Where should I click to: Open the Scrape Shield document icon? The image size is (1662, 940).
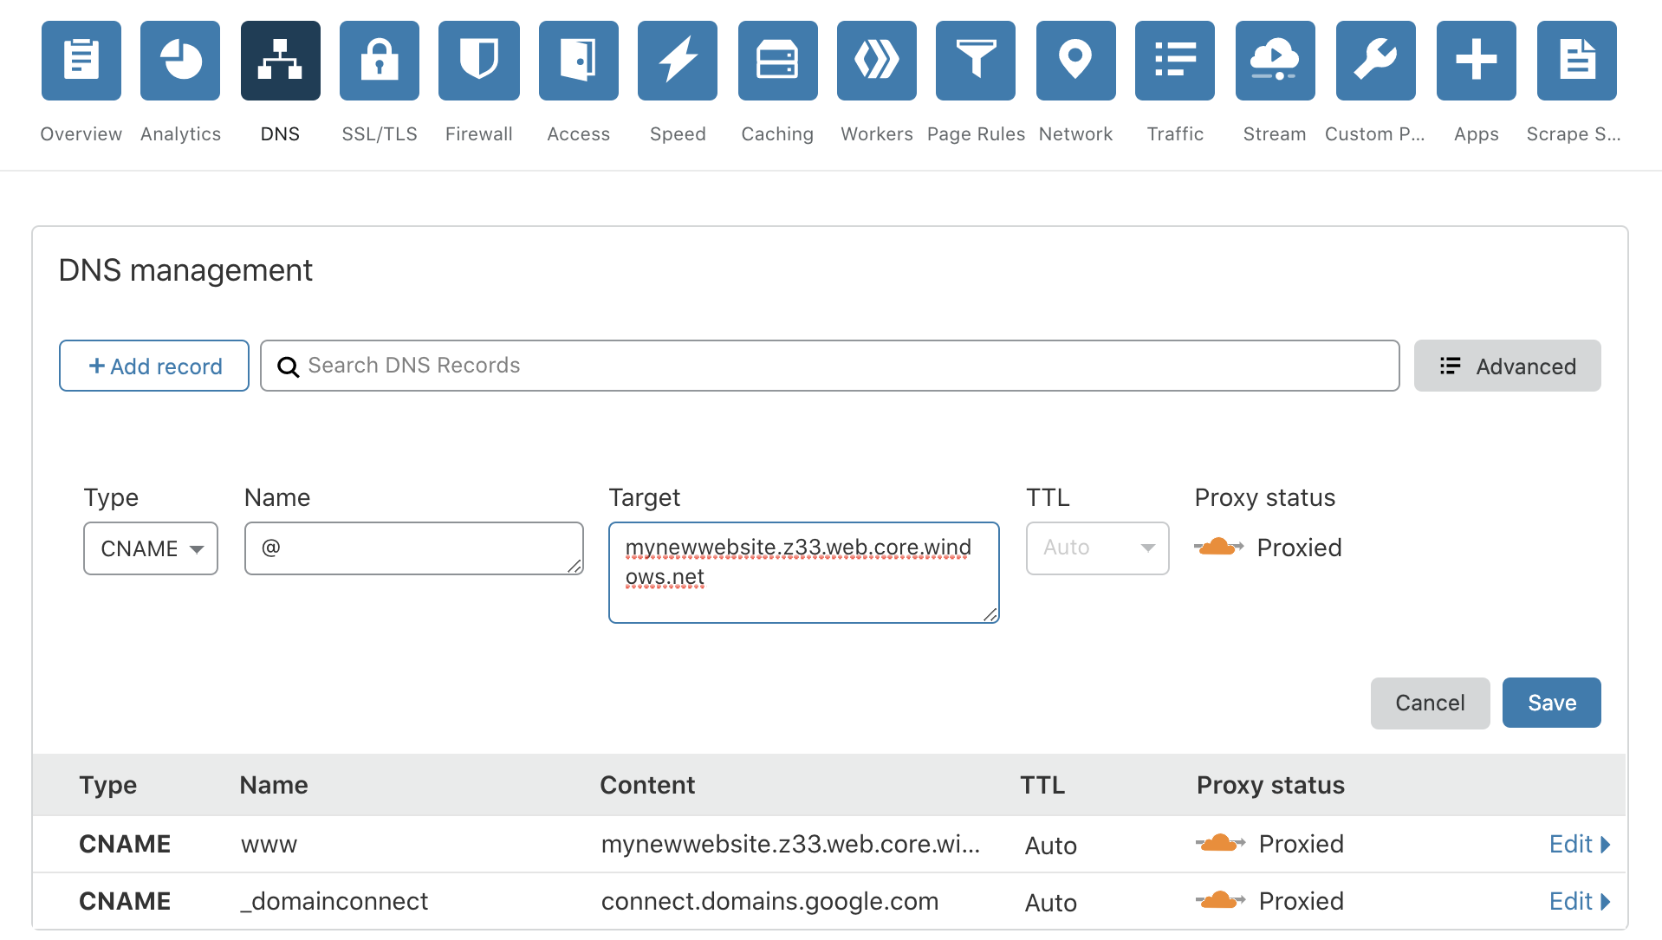click(1577, 61)
